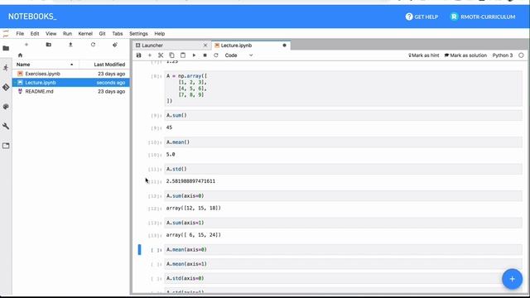
Task: Interrupt the kernel with stop icon
Action: point(205,55)
